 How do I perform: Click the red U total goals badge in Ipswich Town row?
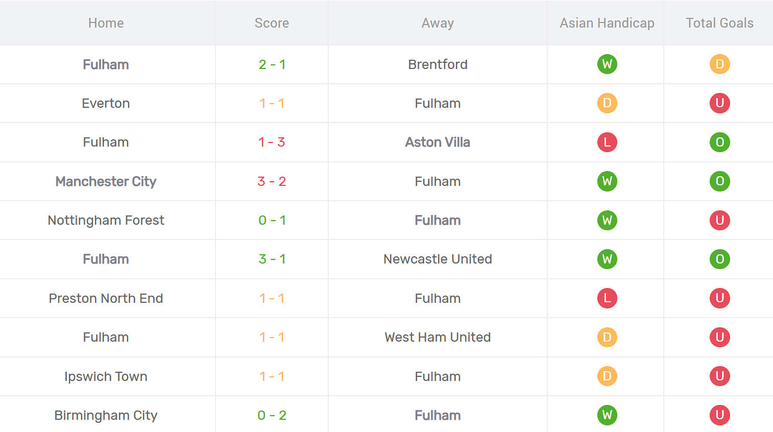tap(719, 376)
